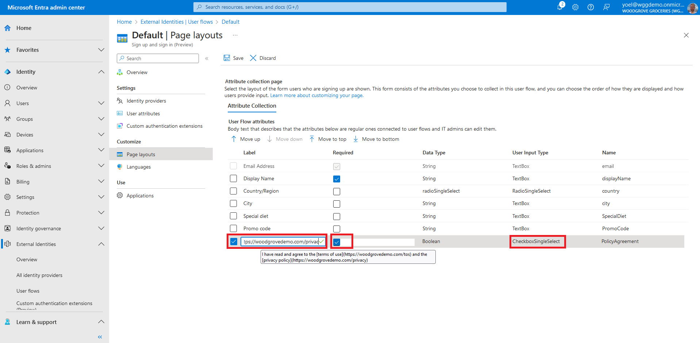700x343 pixels.
Task: Open the notifications bell icon
Action: click(x=560, y=7)
